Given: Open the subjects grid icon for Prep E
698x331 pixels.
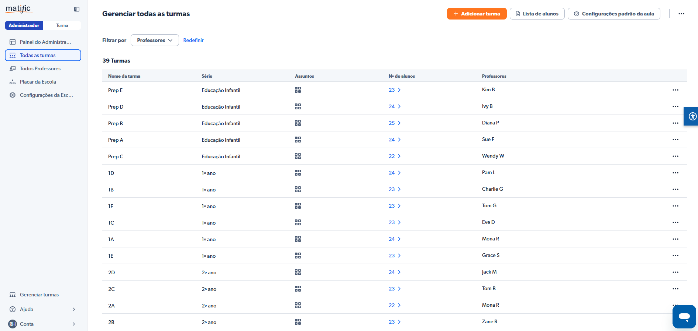Looking at the screenshot, I should tap(298, 90).
